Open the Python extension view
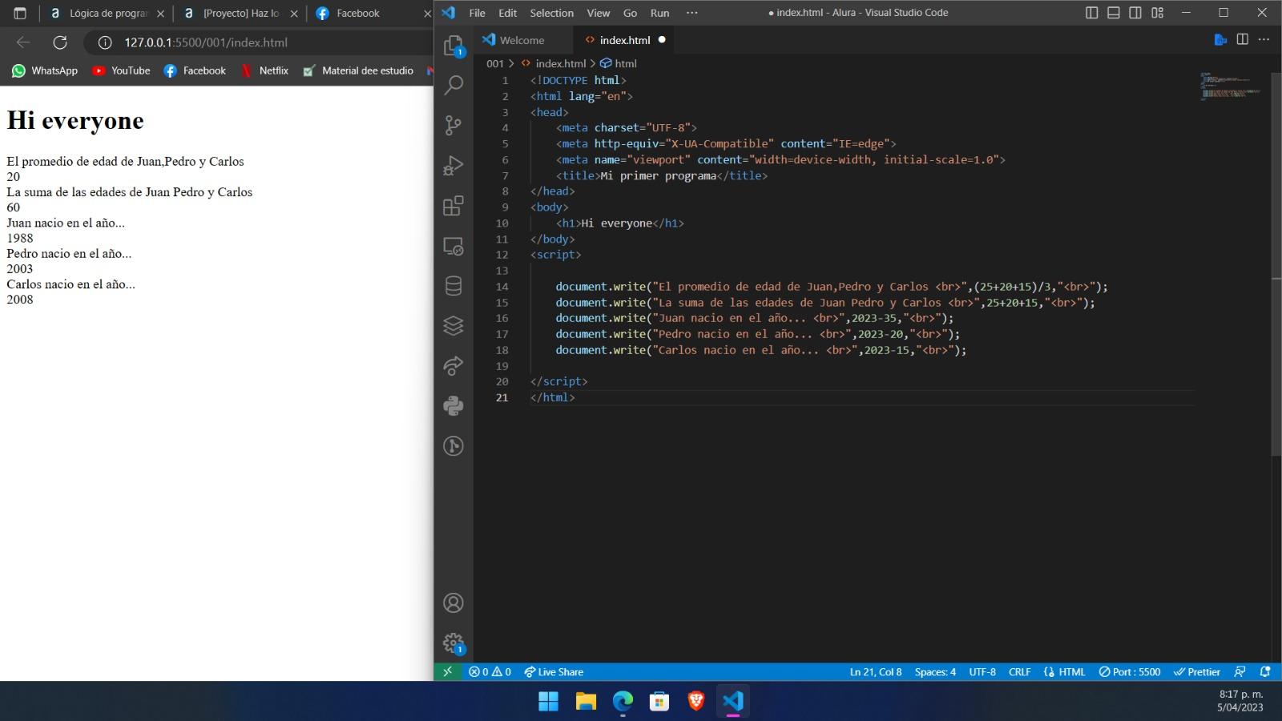This screenshot has height=721, width=1282. (454, 405)
